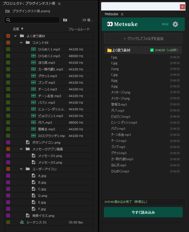The height and width of the screenshot is (232, 189).
Task: Click audio waveform icon of ひらめく1.mp3
Action: [34, 49]
